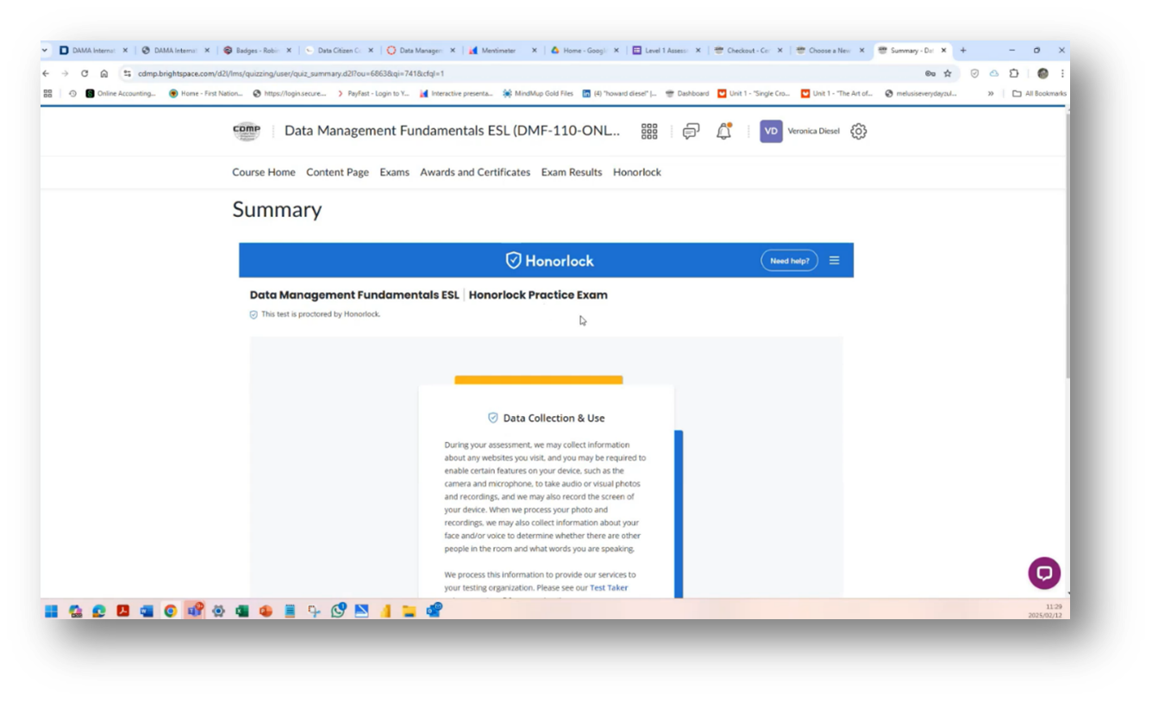Click the browser home icon

pyautogui.click(x=103, y=74)
